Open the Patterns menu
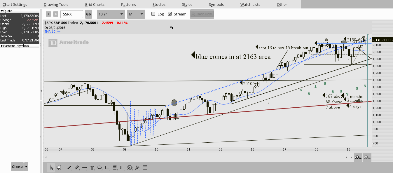The height and width of the screenshot is (173, 393). (x=128, y=4)
